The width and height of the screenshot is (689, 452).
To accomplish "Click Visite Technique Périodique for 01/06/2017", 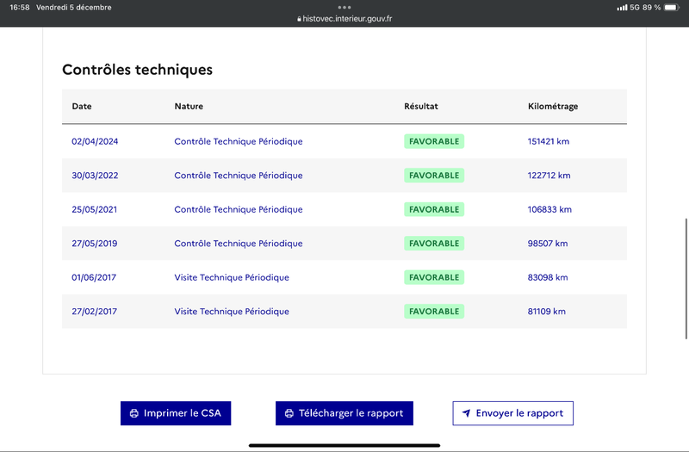I will click(x=232, y=277).
